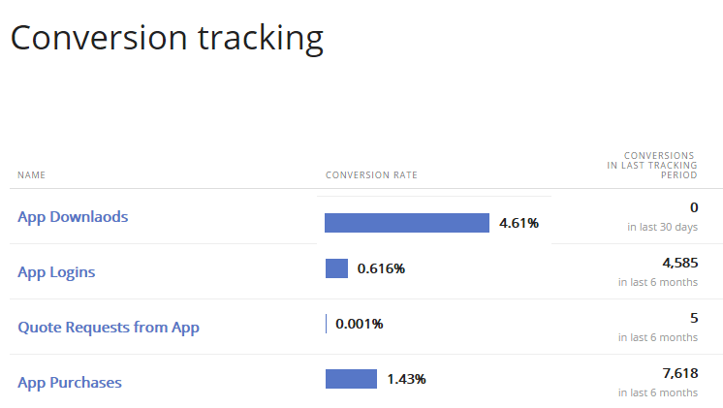The image size is (723, 408).
Task: Select the 0.001% conversion rate value
Action: click(x=360, y=324)
